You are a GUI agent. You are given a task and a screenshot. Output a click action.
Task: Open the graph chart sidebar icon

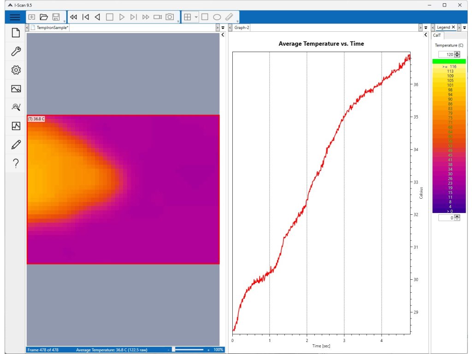(16, 125)
